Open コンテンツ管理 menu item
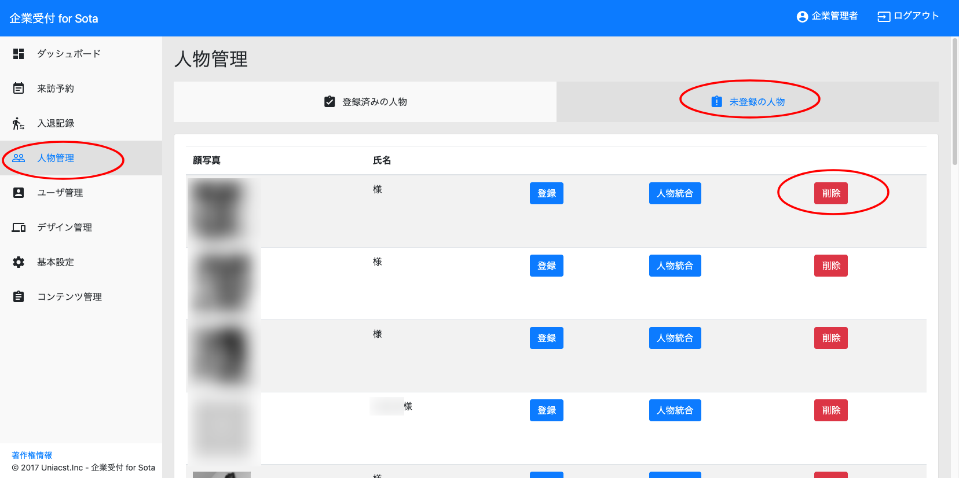 (x=81, y=297)
